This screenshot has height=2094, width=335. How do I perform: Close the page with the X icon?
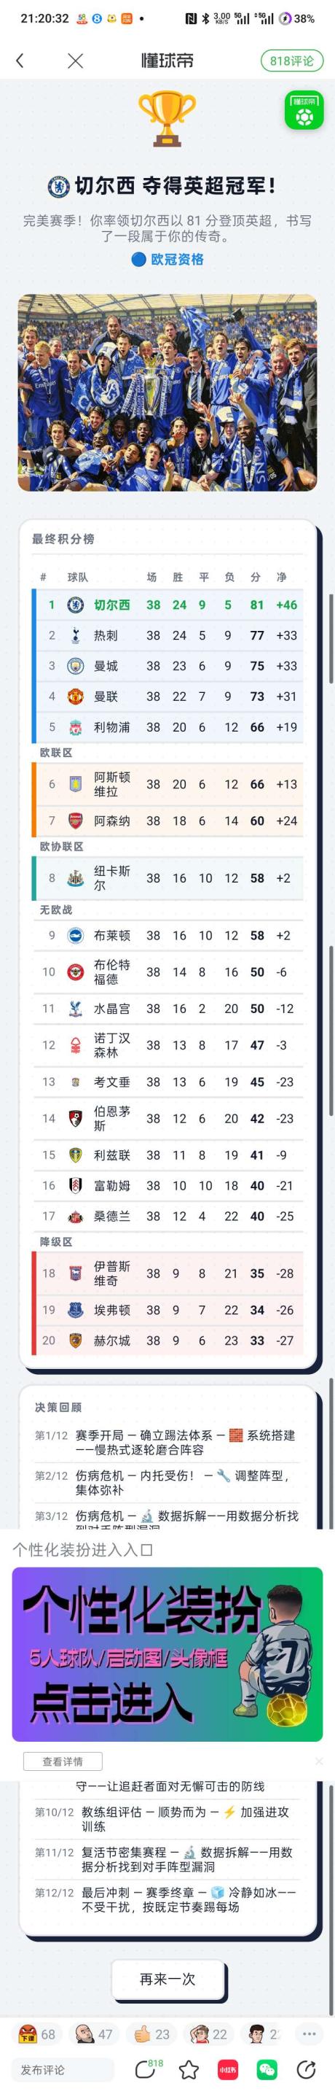tap(76, 60)
